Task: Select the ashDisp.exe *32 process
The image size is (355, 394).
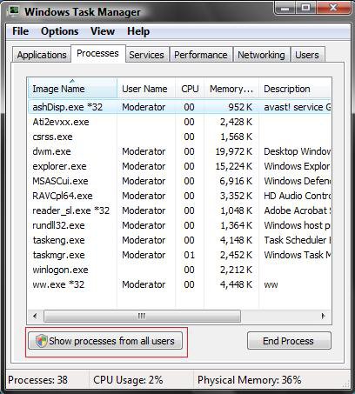Action: [x=179, y=107]
